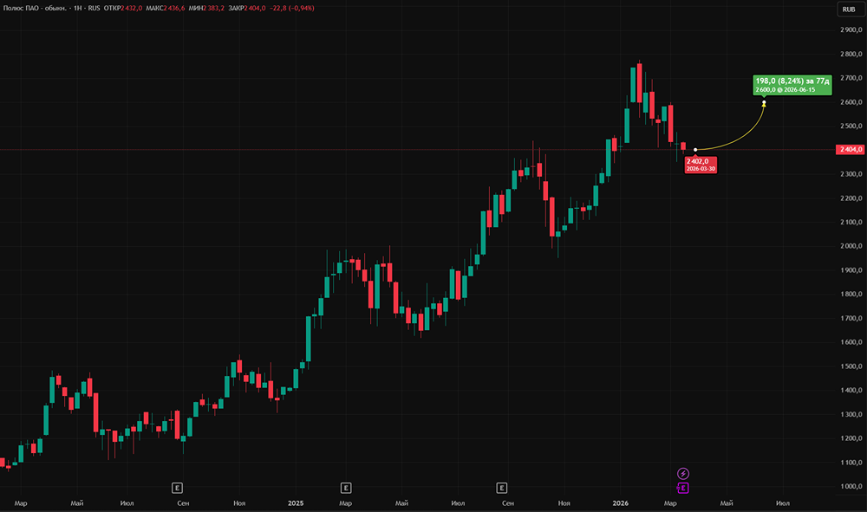
Task: Click the 2 200,0 price axis label
Action: [851, 198]
